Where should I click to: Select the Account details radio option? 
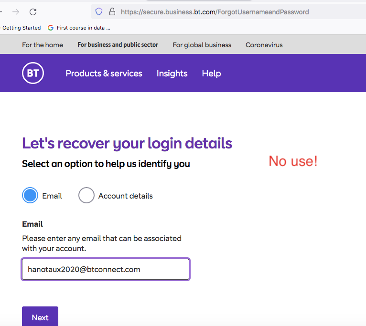point(86,196)
